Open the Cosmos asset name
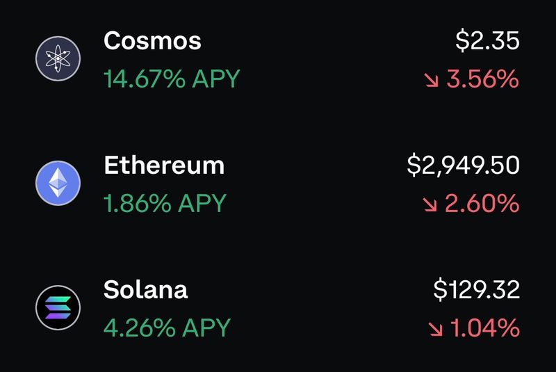Screen dimensions: 556x372 152,40
